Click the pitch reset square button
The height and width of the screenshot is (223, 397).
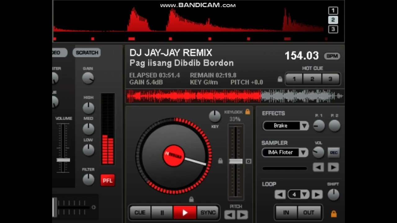(x=248, y=161)
